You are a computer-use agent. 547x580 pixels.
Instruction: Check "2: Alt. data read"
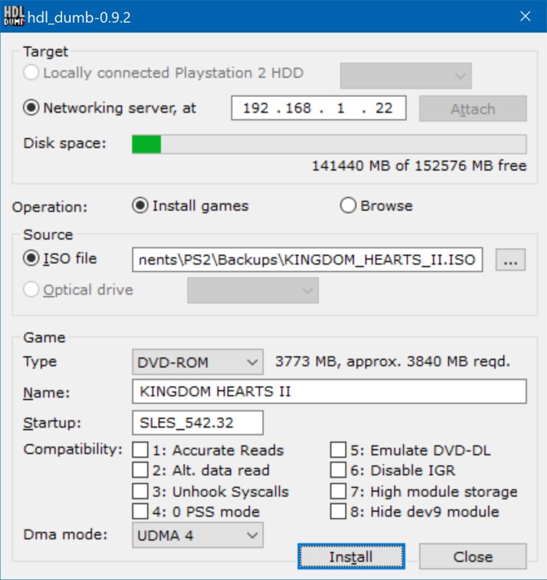[139, 470]
